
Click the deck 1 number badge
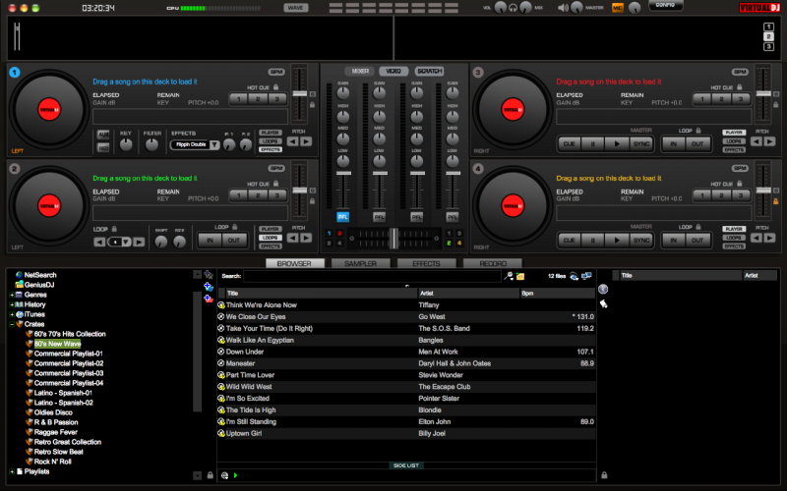(15, 72)
